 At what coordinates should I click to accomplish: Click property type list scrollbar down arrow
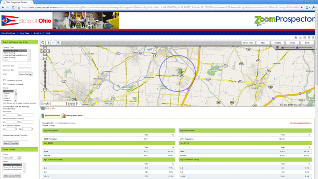(x=29, y=60)
